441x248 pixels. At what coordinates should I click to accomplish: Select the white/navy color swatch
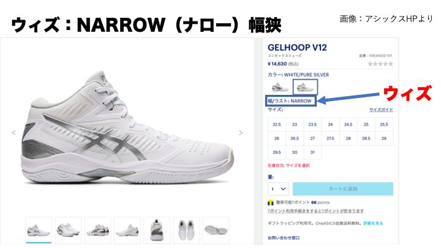[280, 87]
